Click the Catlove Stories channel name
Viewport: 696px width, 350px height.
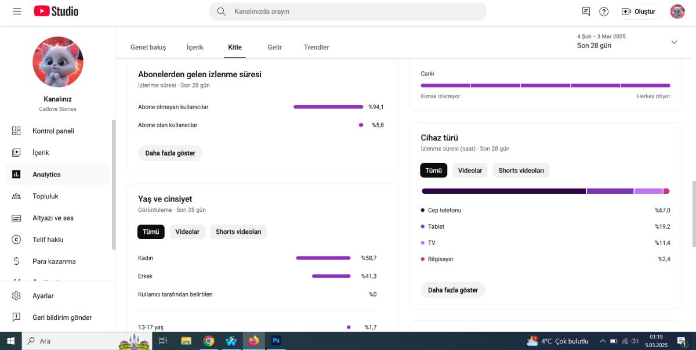tap(58, 109)
